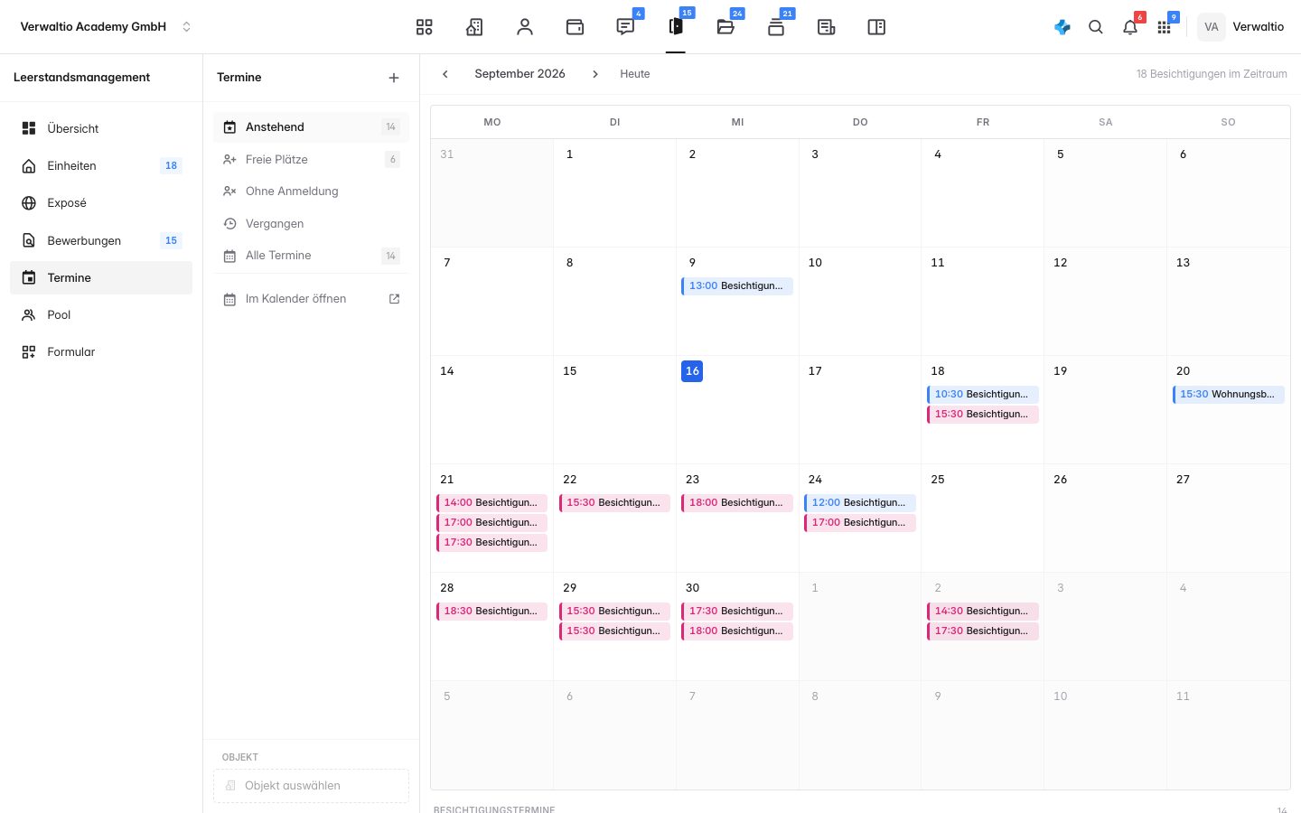Open the folder icon with badge 24
The height and width of the screenshot is (813, 1301).
725,27
